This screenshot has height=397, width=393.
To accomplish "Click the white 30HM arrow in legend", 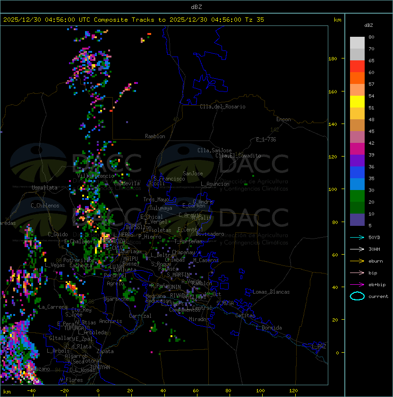I will tap(357, 249).
